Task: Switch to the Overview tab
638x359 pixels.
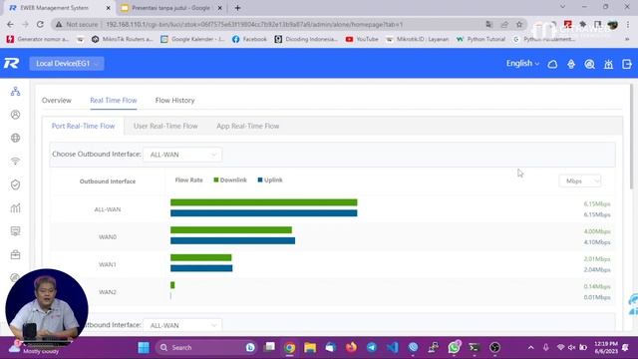Action: click(57, 100)
